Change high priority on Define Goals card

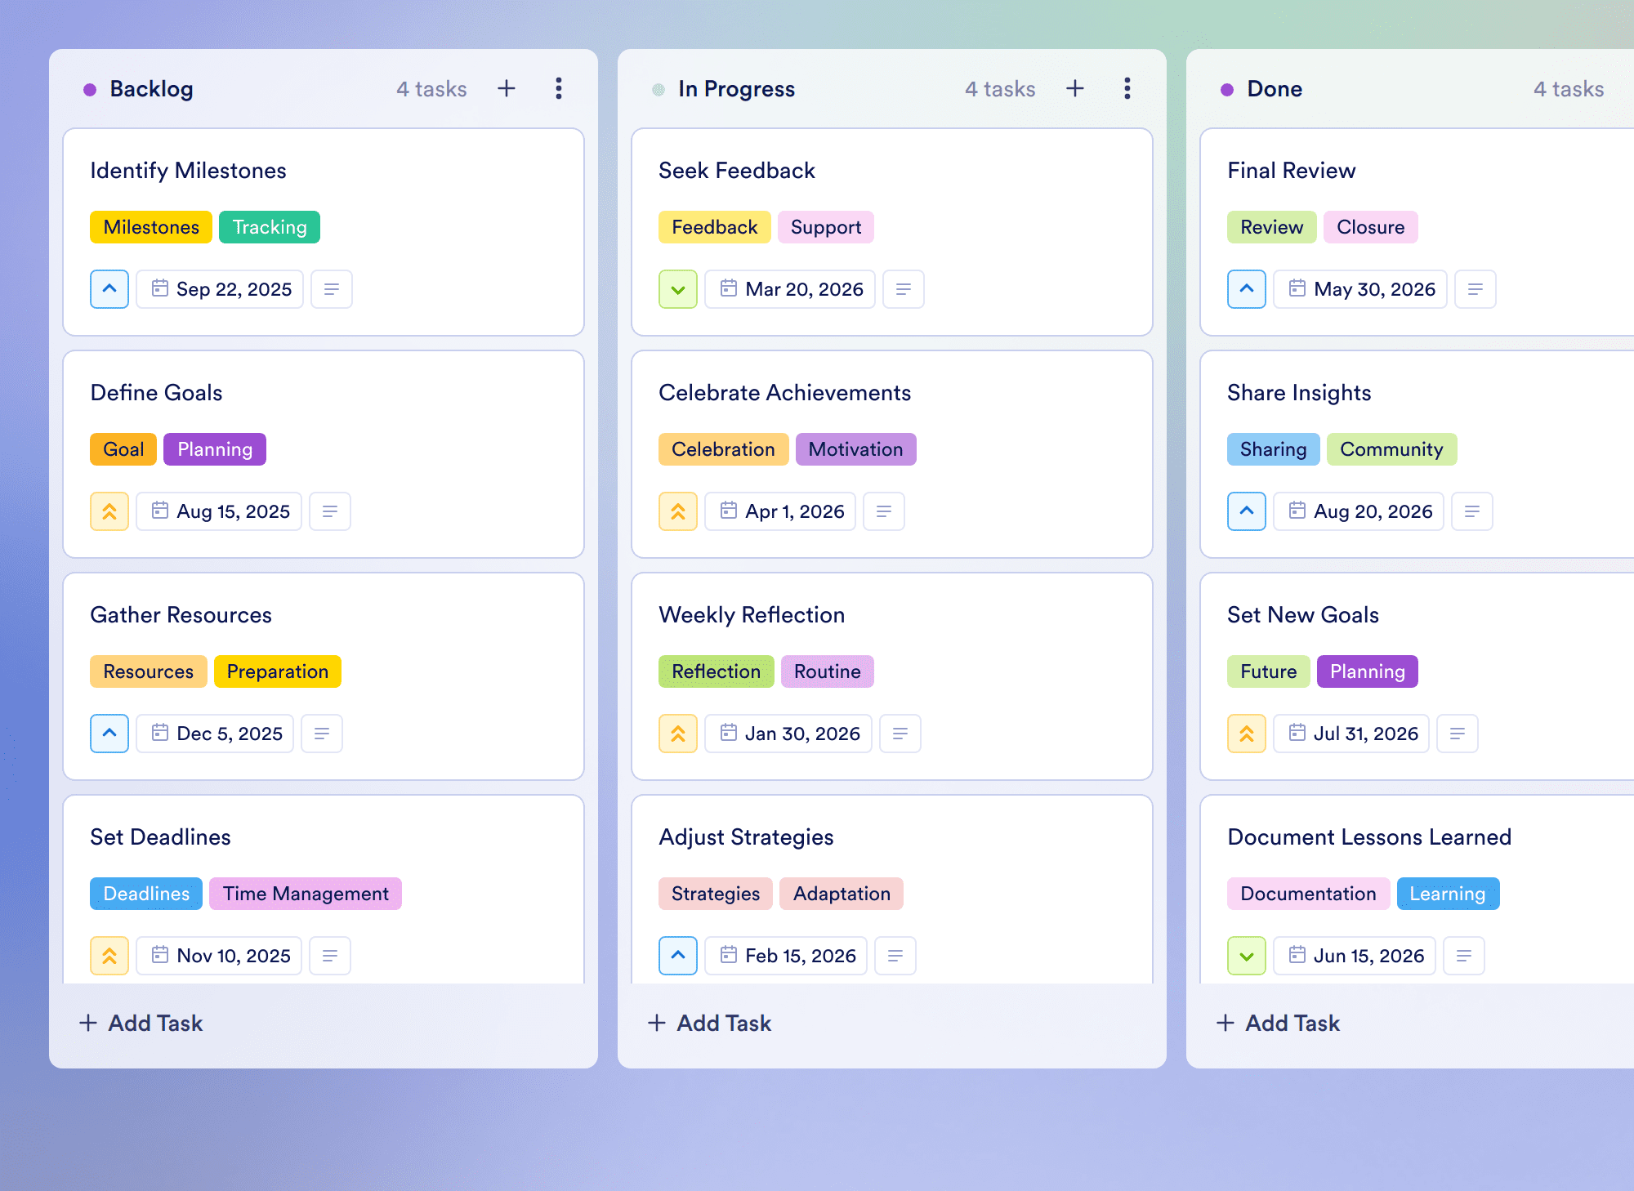109,511
